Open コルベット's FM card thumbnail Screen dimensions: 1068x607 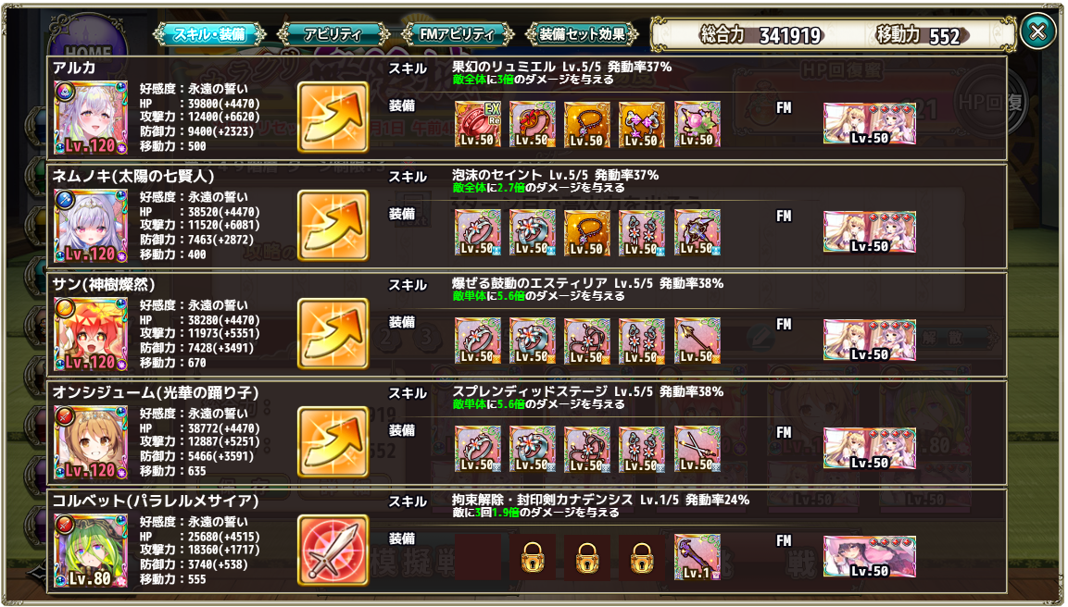tap(870, 557)
